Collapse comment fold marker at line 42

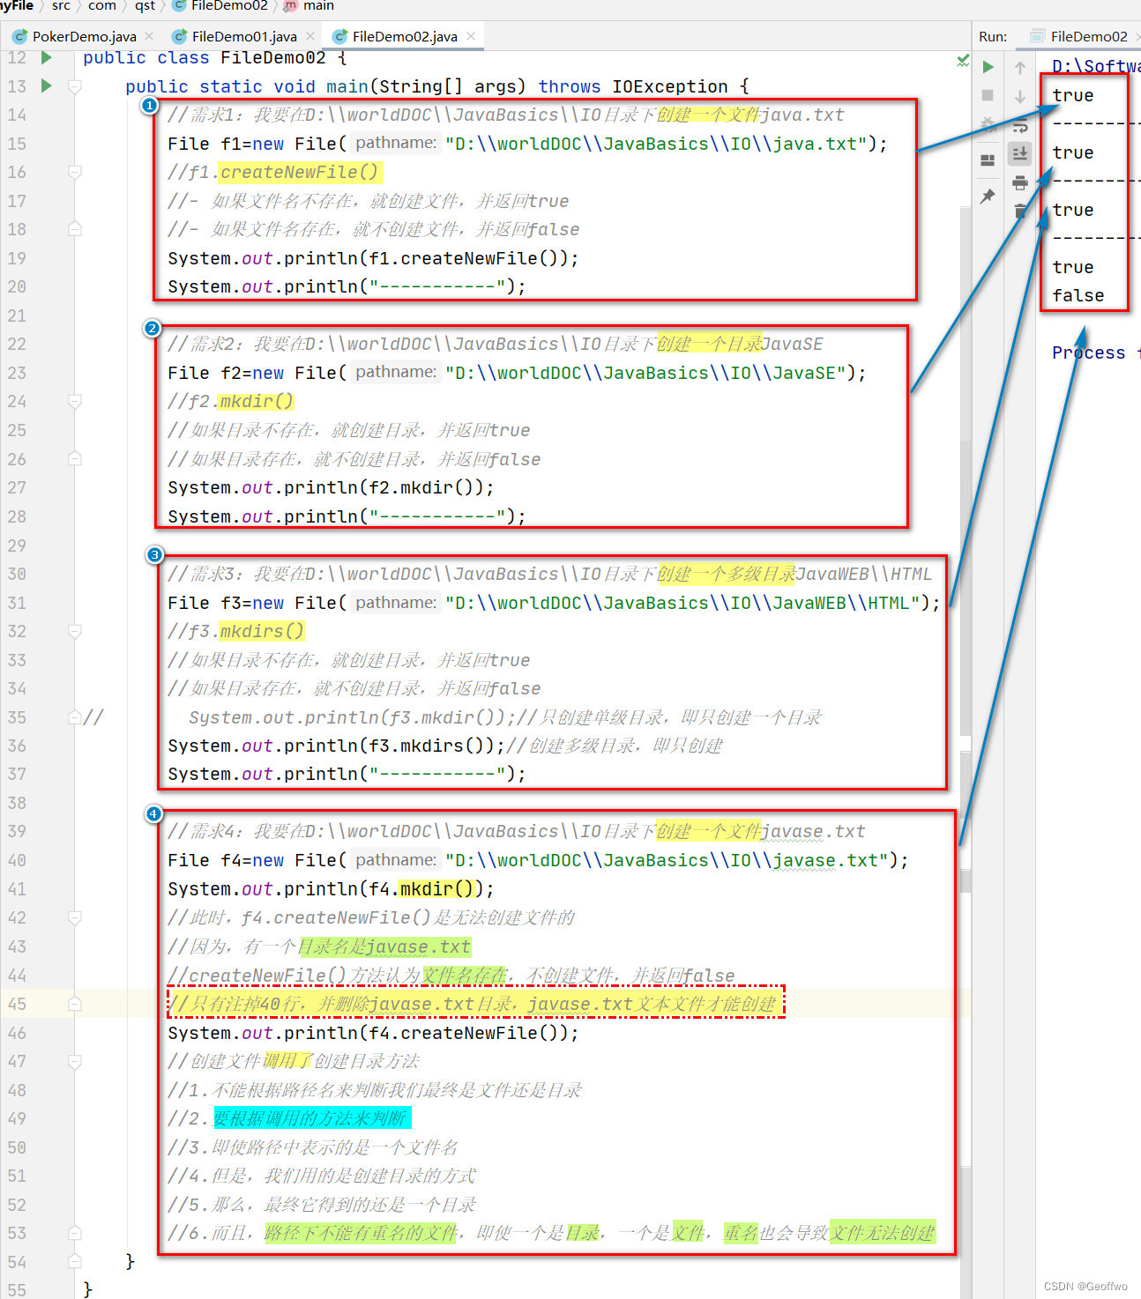(x=75, y=917)
